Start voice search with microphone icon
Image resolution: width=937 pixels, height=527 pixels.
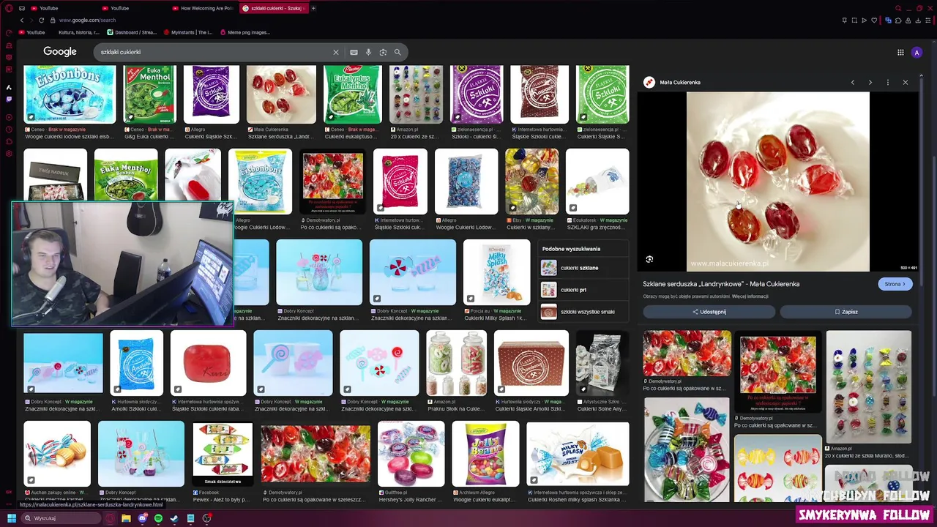(368, 52)
